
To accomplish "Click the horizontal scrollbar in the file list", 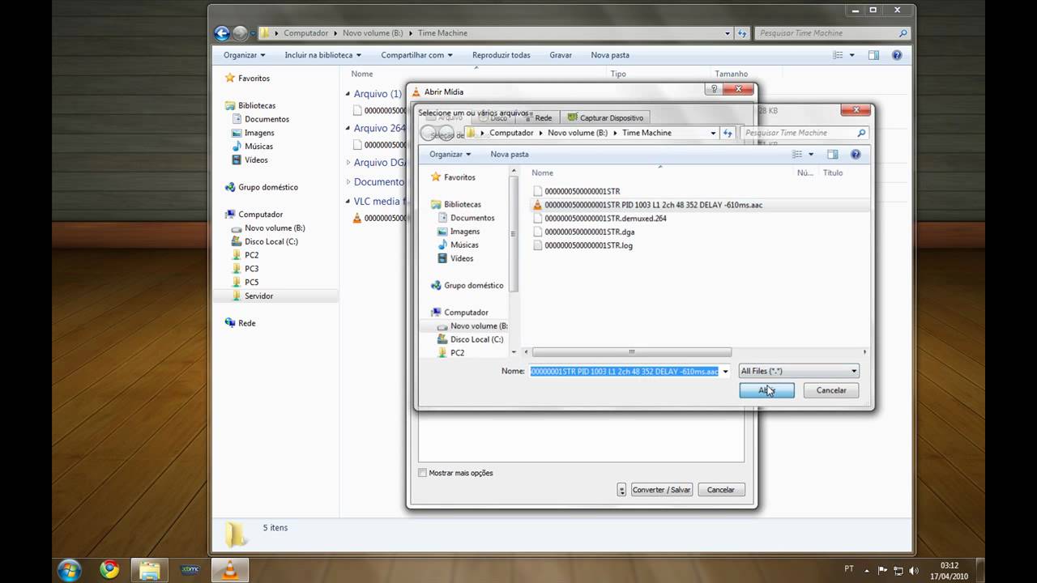I will (632, 352).
